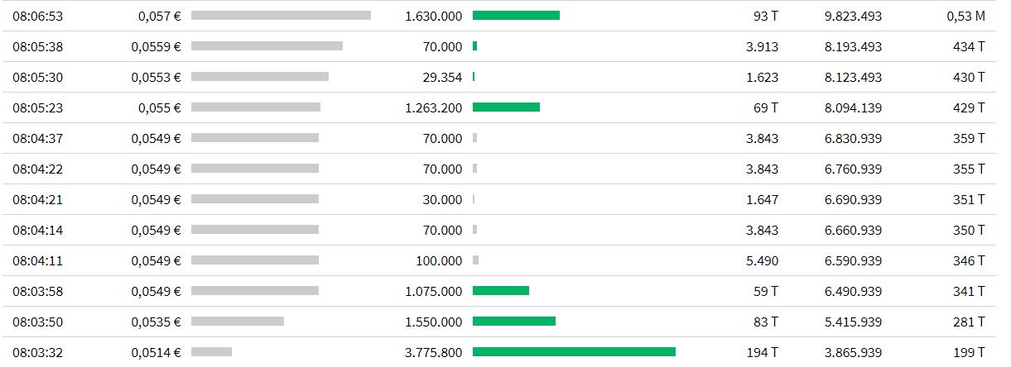Screen dimensions: 1011x367
Task: Select the 30.000 volume cell
Action: point(442,200)
